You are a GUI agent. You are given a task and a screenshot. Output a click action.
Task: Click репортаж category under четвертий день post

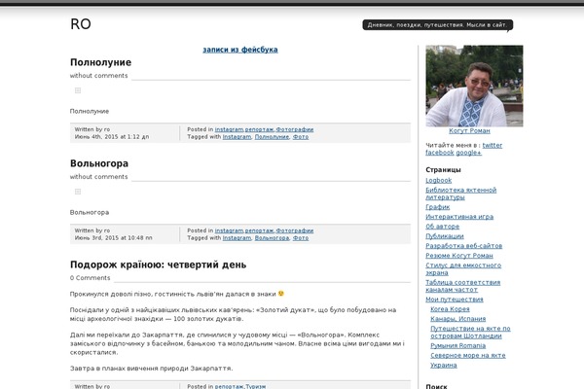tap(229, 386)
